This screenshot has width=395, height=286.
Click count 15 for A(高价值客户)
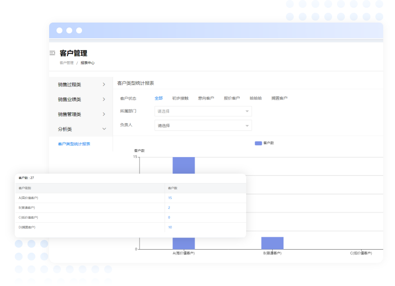[170, 198]
